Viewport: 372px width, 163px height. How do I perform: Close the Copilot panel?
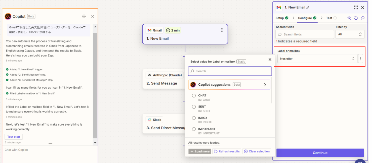93,16
